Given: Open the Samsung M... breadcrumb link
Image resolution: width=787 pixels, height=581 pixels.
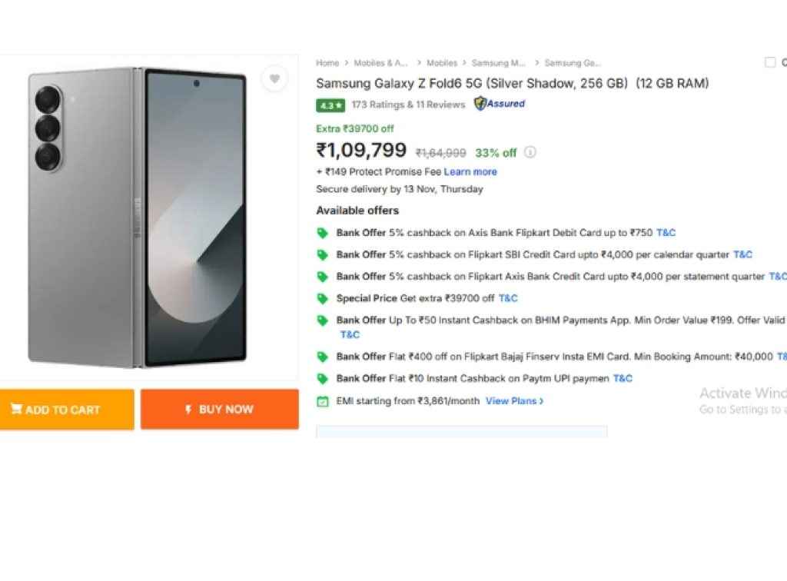Looking at the screenshot, I should click(x=499, y=63).
